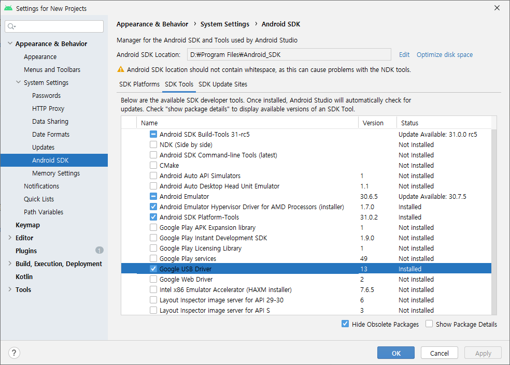Expand the Tools tree node

[10, 289]
